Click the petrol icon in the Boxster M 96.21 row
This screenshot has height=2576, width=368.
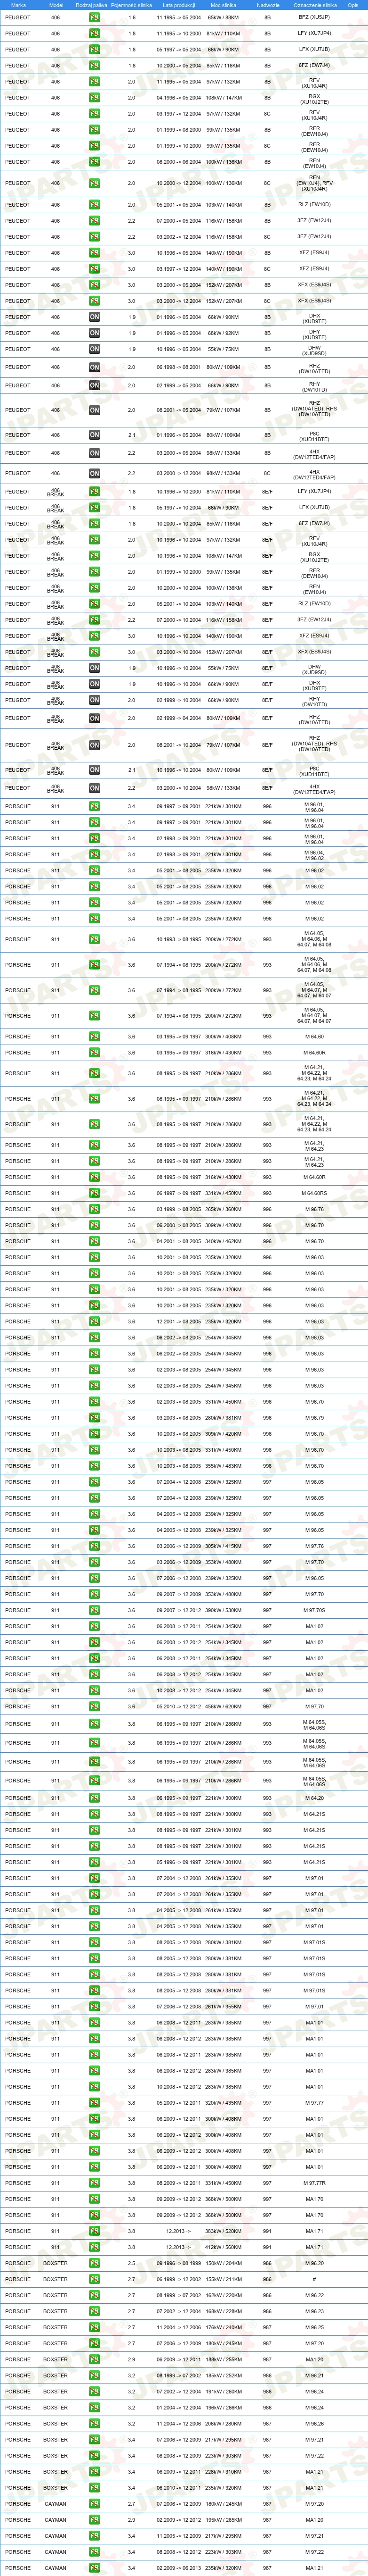(95, 2375)
